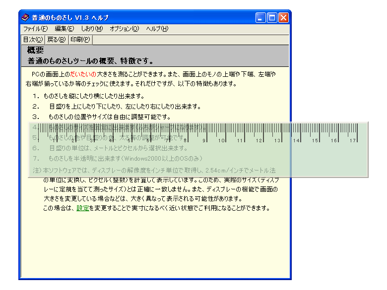Click list item 3 ものさしの位置やサイズは自由に調整可能です。
This screenshot has height=290, width=387.
point(101,117)
